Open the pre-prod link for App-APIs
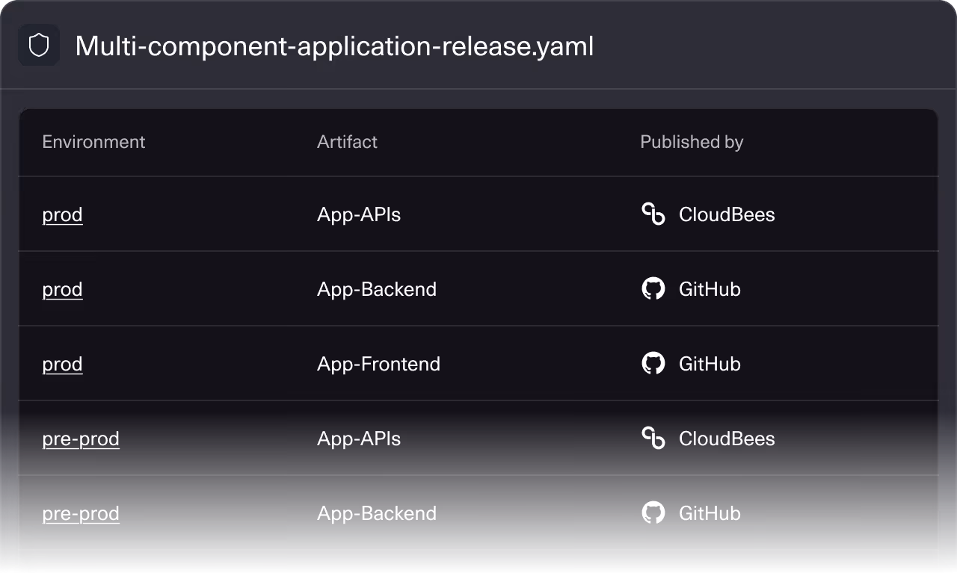 (81, 439)
